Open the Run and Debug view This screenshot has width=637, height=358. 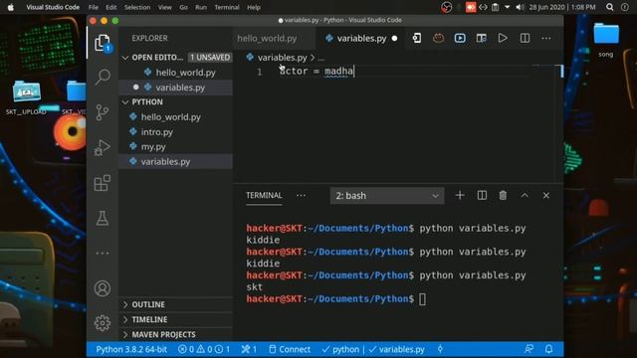point(102,148)
